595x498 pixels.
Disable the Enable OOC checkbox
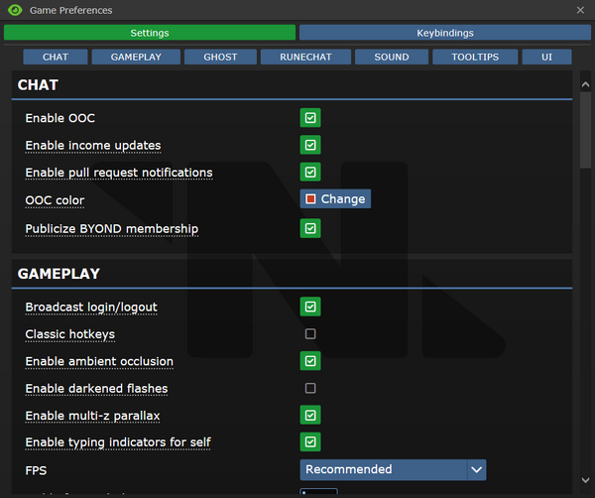(310, 118)
